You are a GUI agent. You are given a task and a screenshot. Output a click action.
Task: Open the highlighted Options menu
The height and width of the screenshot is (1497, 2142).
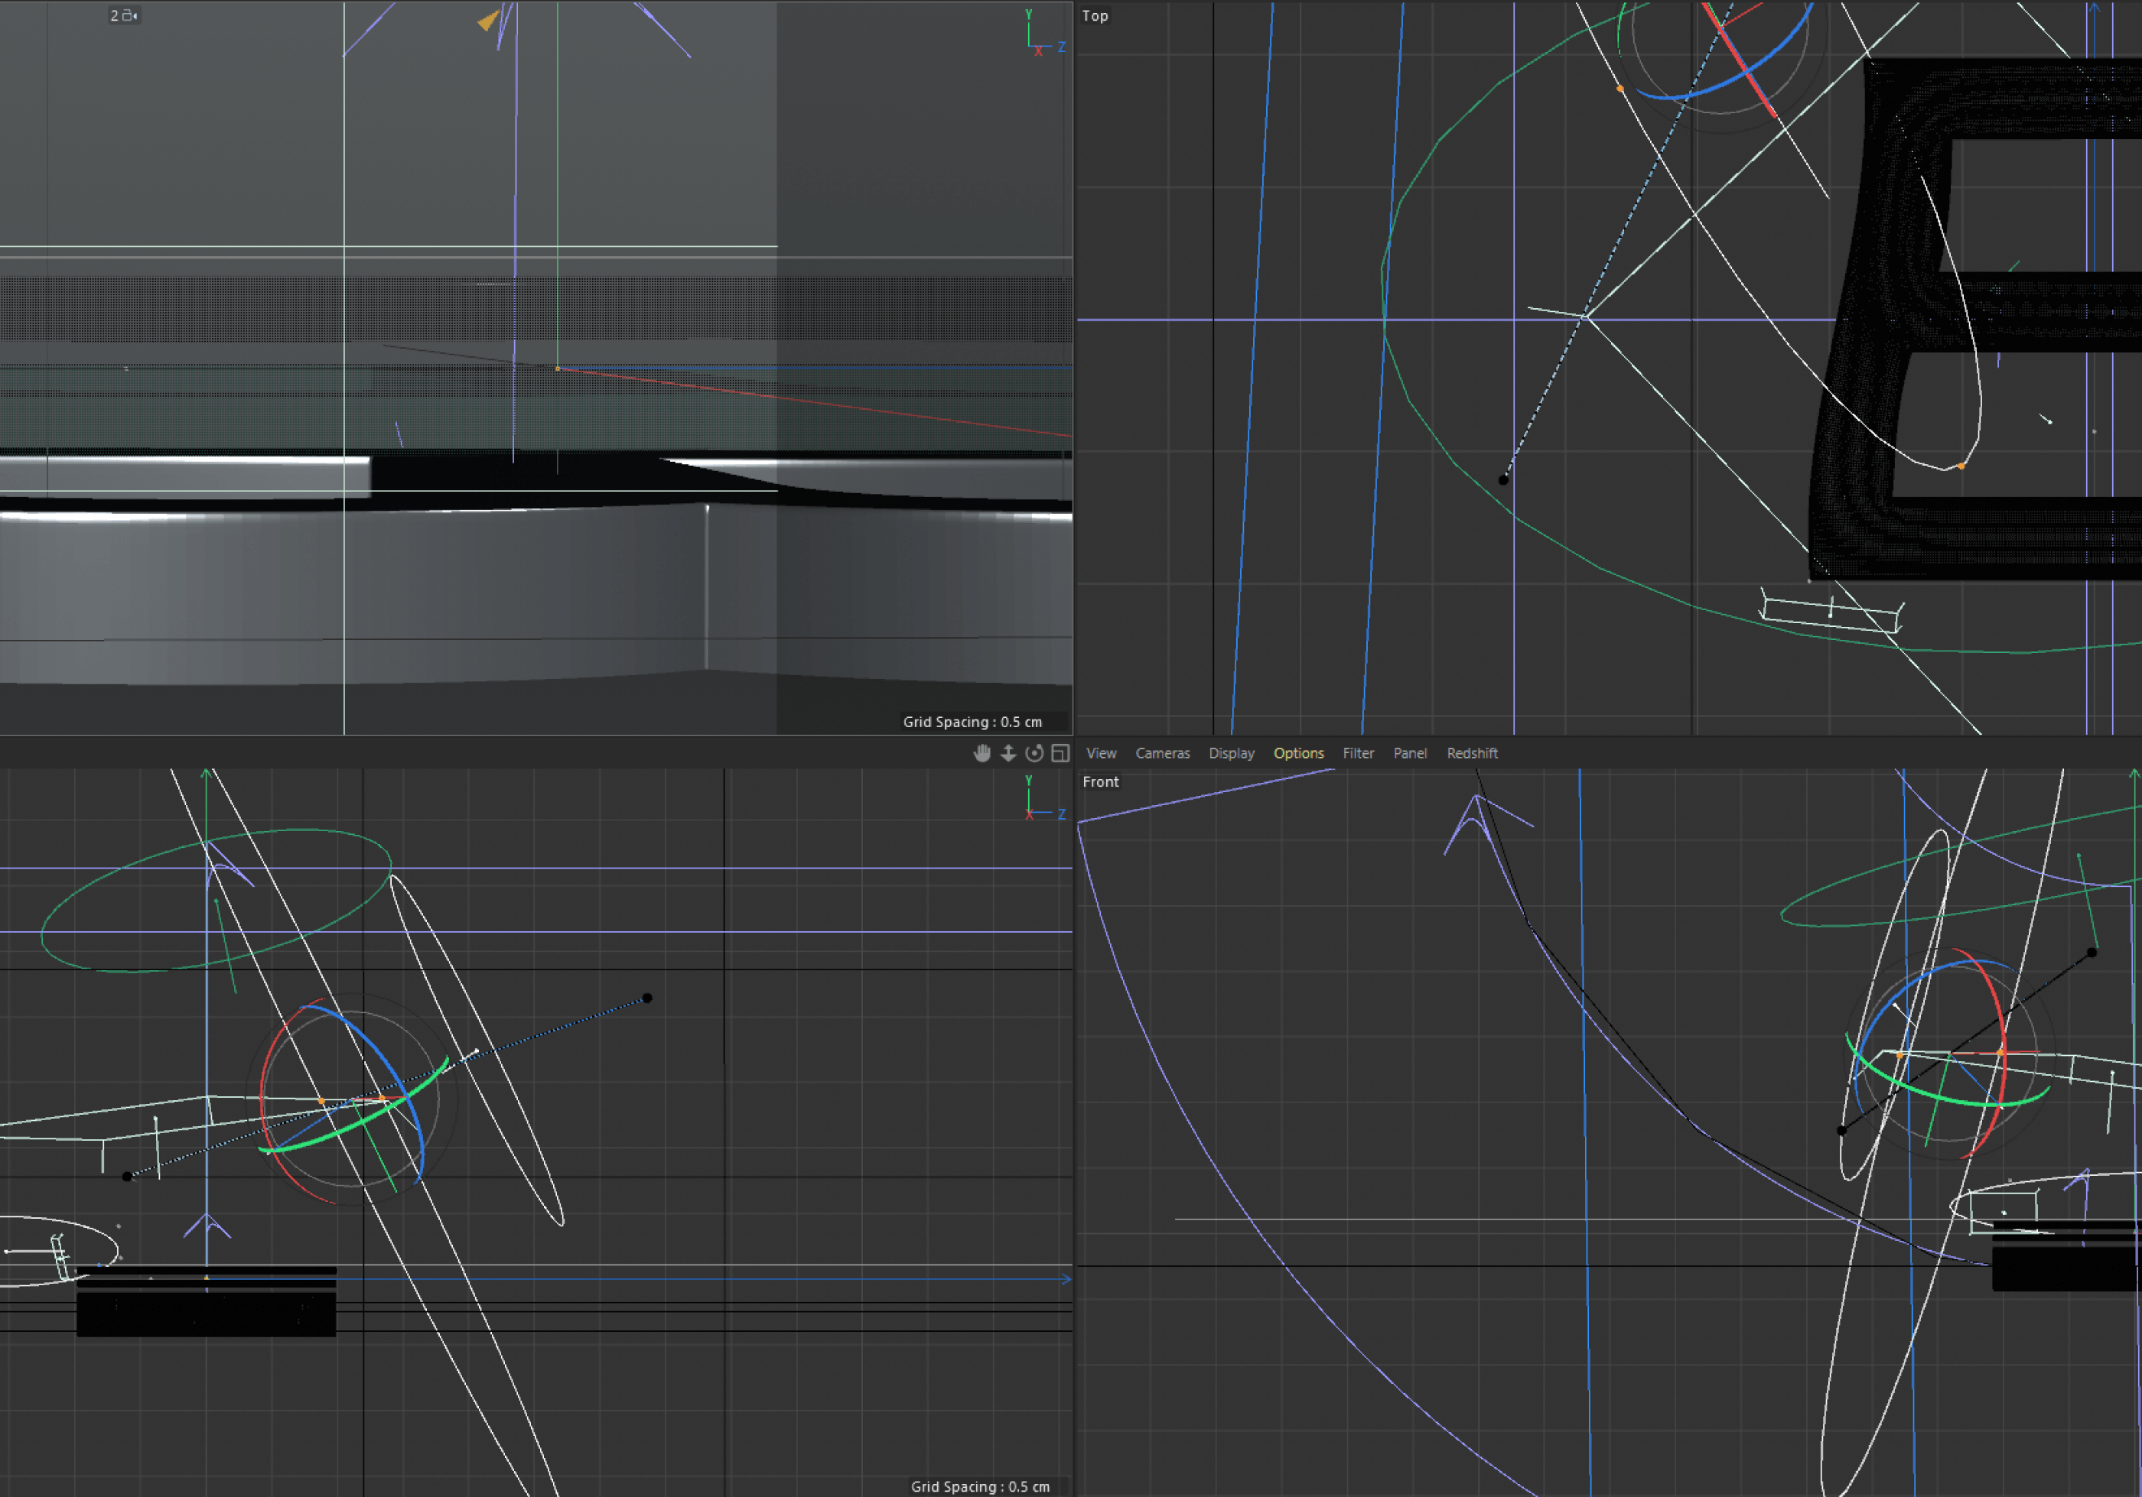point(1297,753)
